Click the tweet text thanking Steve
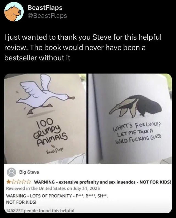This screenshot has height=218, width=176. coord(83,47)
